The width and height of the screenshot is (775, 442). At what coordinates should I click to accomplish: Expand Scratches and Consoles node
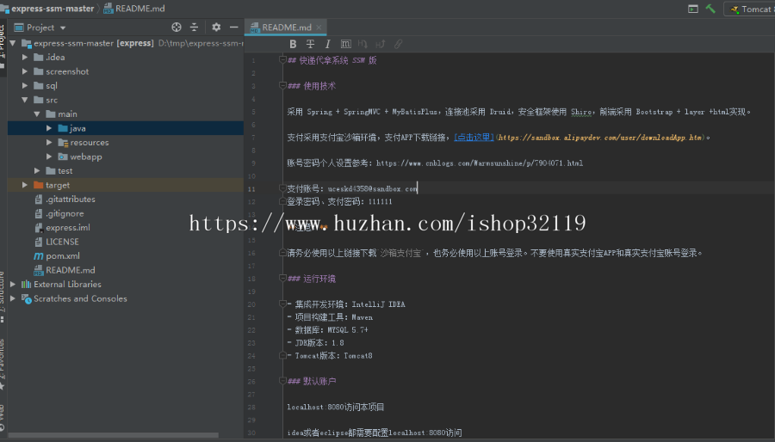13,298
